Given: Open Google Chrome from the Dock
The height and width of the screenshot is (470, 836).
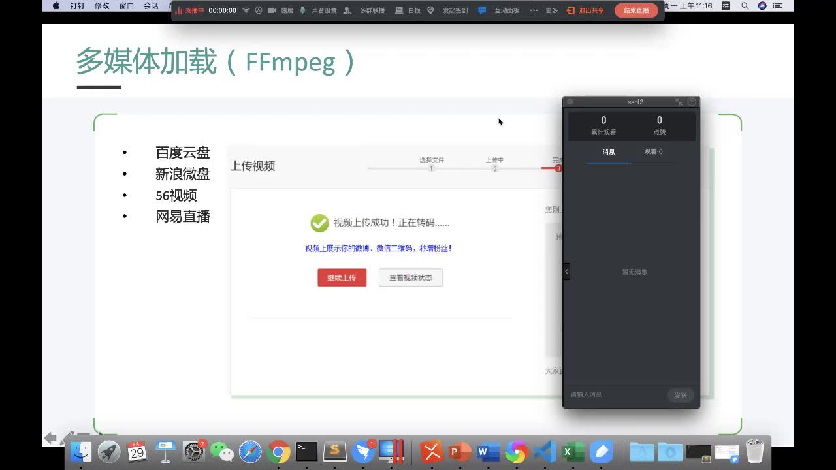Looking at the screenshot, I should [278, 452].
